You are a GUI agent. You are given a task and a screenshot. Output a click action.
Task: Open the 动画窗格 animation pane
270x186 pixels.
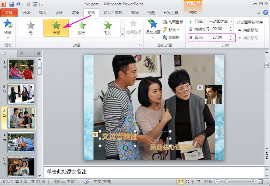tap(173, 22)
